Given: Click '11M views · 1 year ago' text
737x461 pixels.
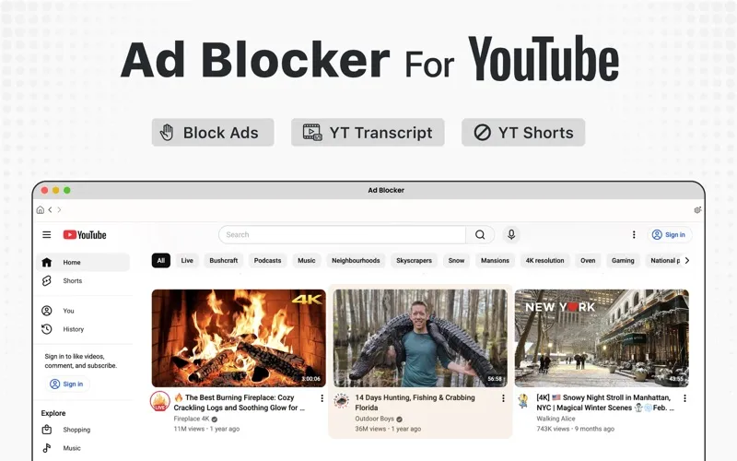Looking at the screenshot, I should [206, 429].
